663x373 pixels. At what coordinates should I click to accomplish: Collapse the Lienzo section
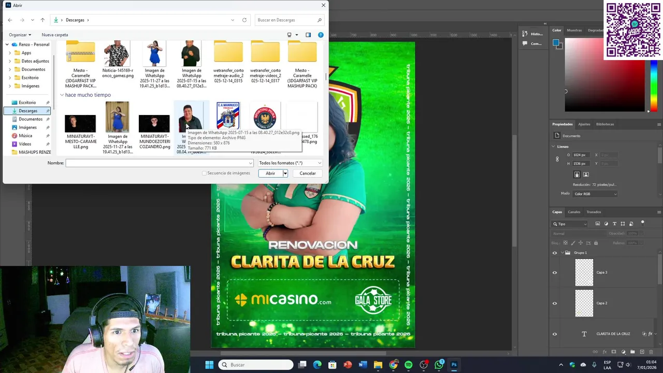click(x=553, y=147)
